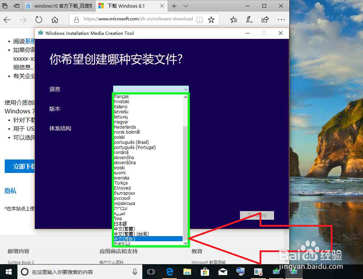Open Mail app from taskbar
The width and height of the screenshot is (363, 279).
click(x=223, y=272)
